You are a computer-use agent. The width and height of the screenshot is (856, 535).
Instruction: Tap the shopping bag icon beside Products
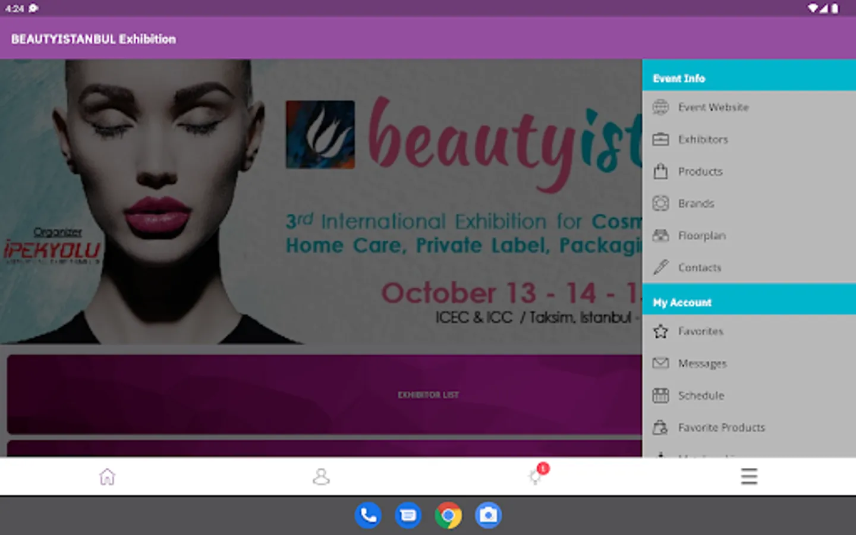click(660, 171)
